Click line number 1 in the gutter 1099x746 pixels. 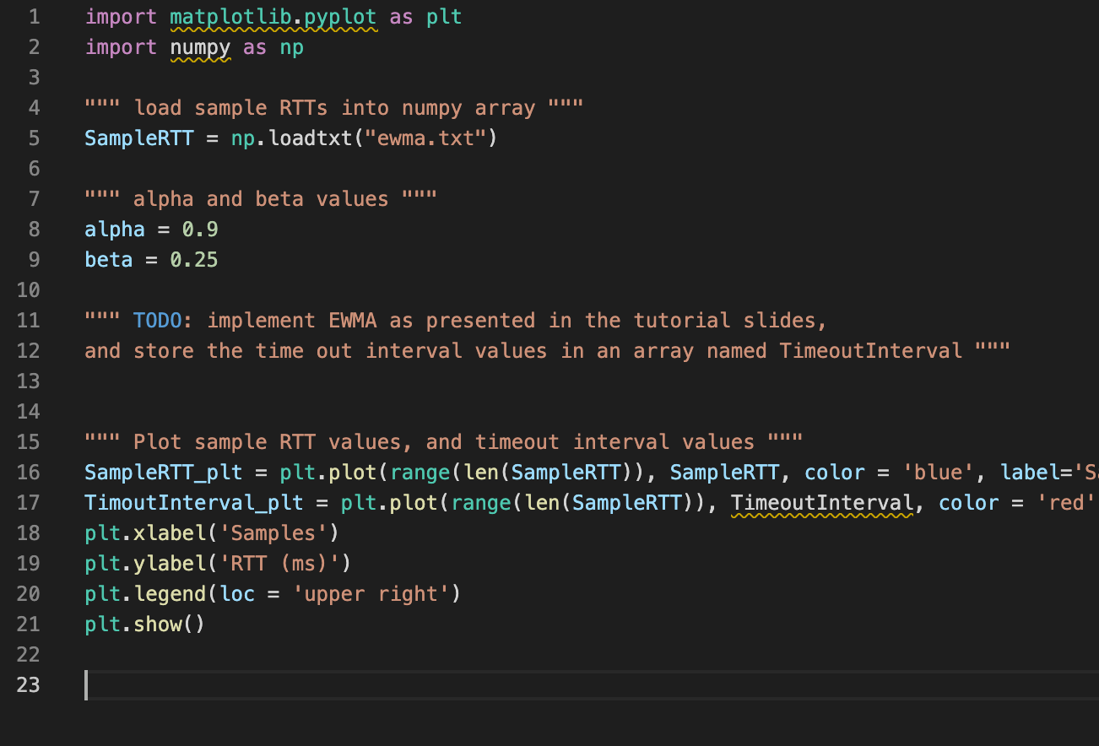click(34, 17)
